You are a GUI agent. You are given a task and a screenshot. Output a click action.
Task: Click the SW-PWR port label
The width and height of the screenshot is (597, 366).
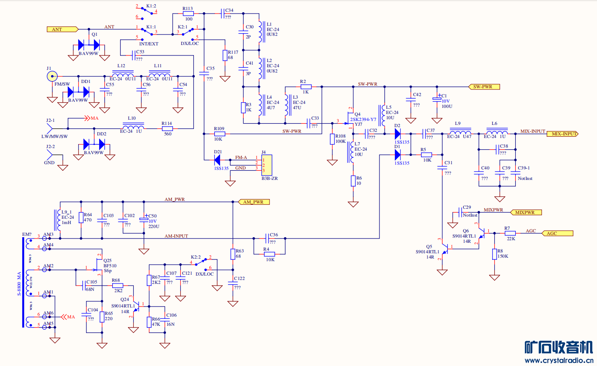[484, 86]
